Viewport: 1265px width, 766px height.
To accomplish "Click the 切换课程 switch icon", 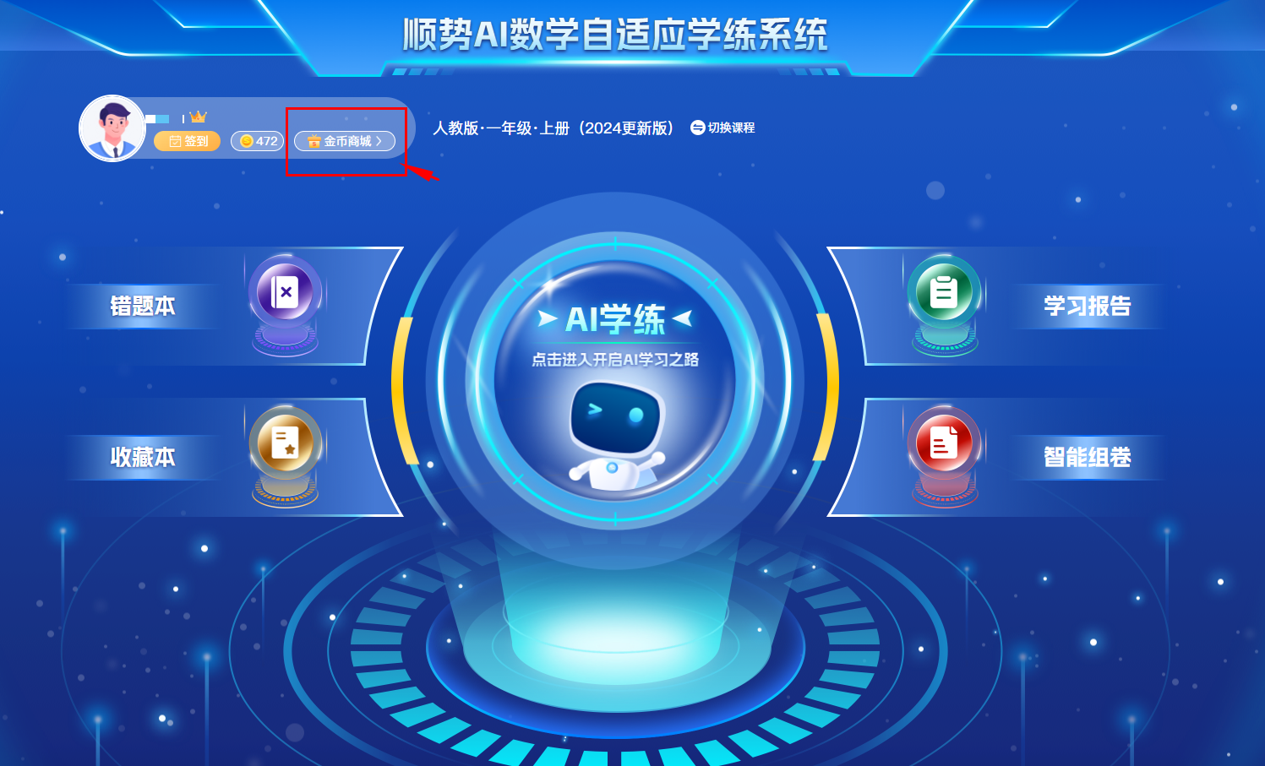I will coord(698,128).
